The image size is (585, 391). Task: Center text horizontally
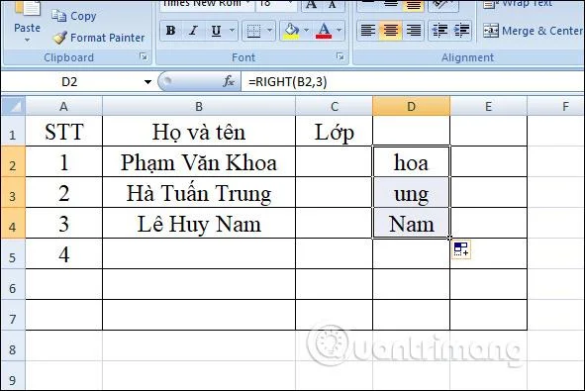391,31
